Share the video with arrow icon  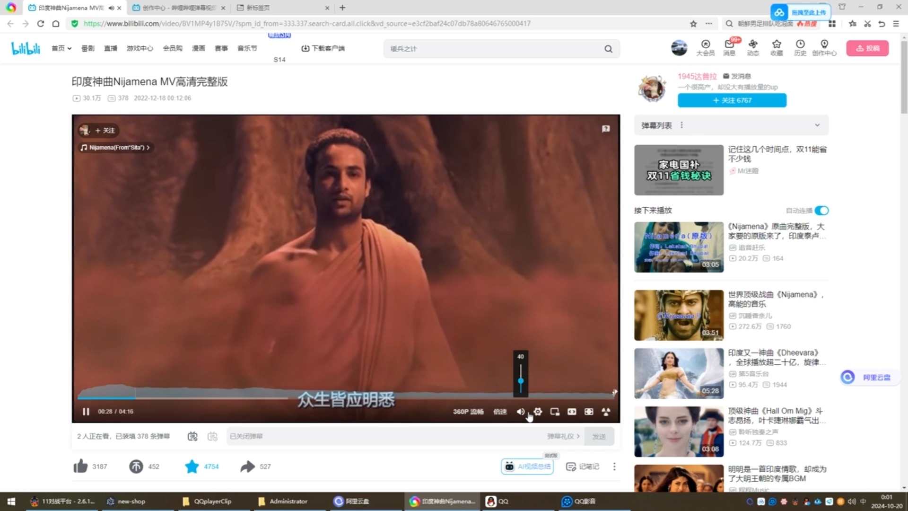[247, 467]
